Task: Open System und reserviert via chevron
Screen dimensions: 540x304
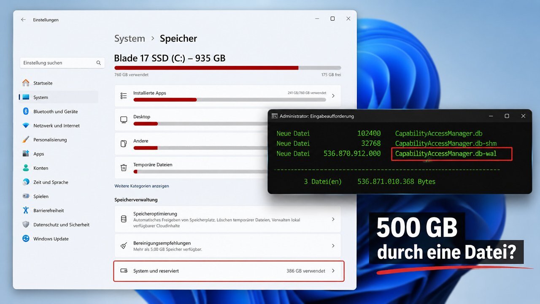Action: pyautogui.click(x=333, y=271)
